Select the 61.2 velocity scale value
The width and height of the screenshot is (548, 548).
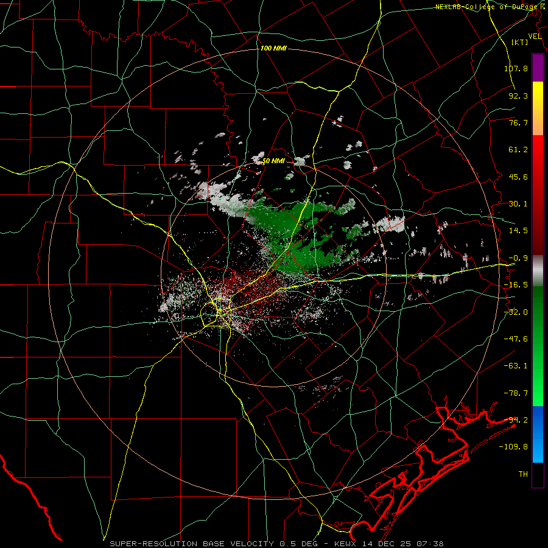pyautogui.click(x=518, y=150)
